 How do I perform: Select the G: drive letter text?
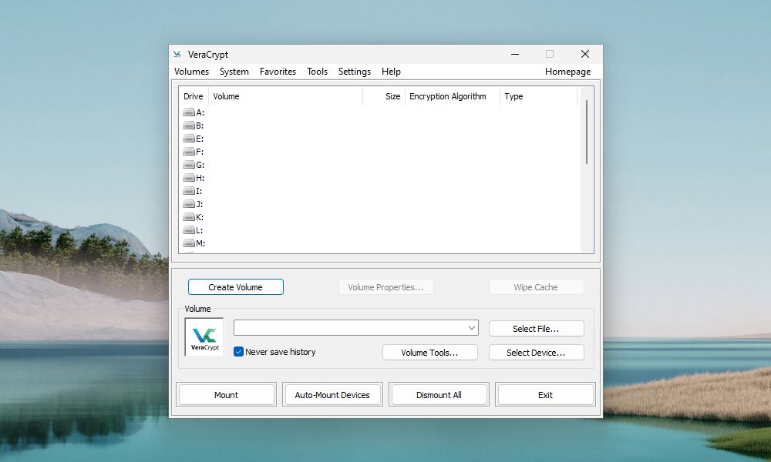click(x=200, y=165)
